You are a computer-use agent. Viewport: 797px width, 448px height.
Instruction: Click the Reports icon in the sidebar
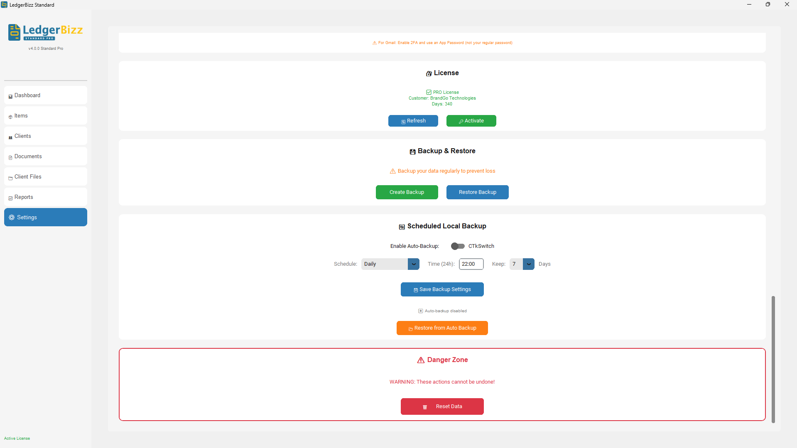click(x=10, y=198)
